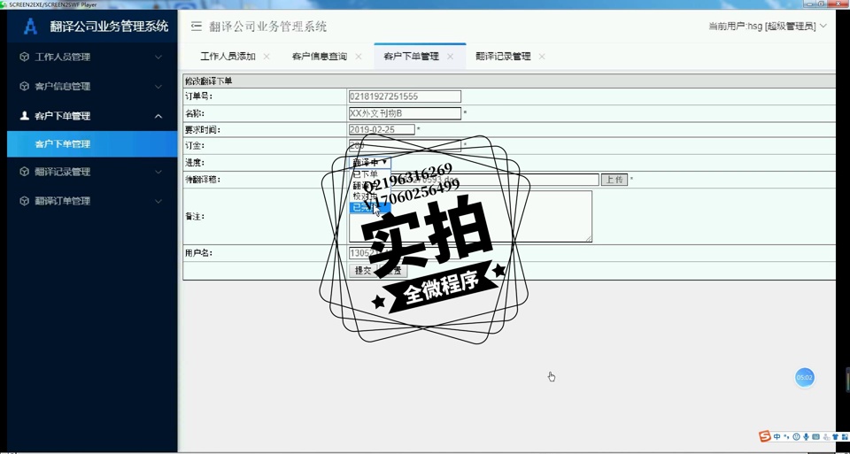Click the punctuation mode icon in IME bar

[786, 436]
